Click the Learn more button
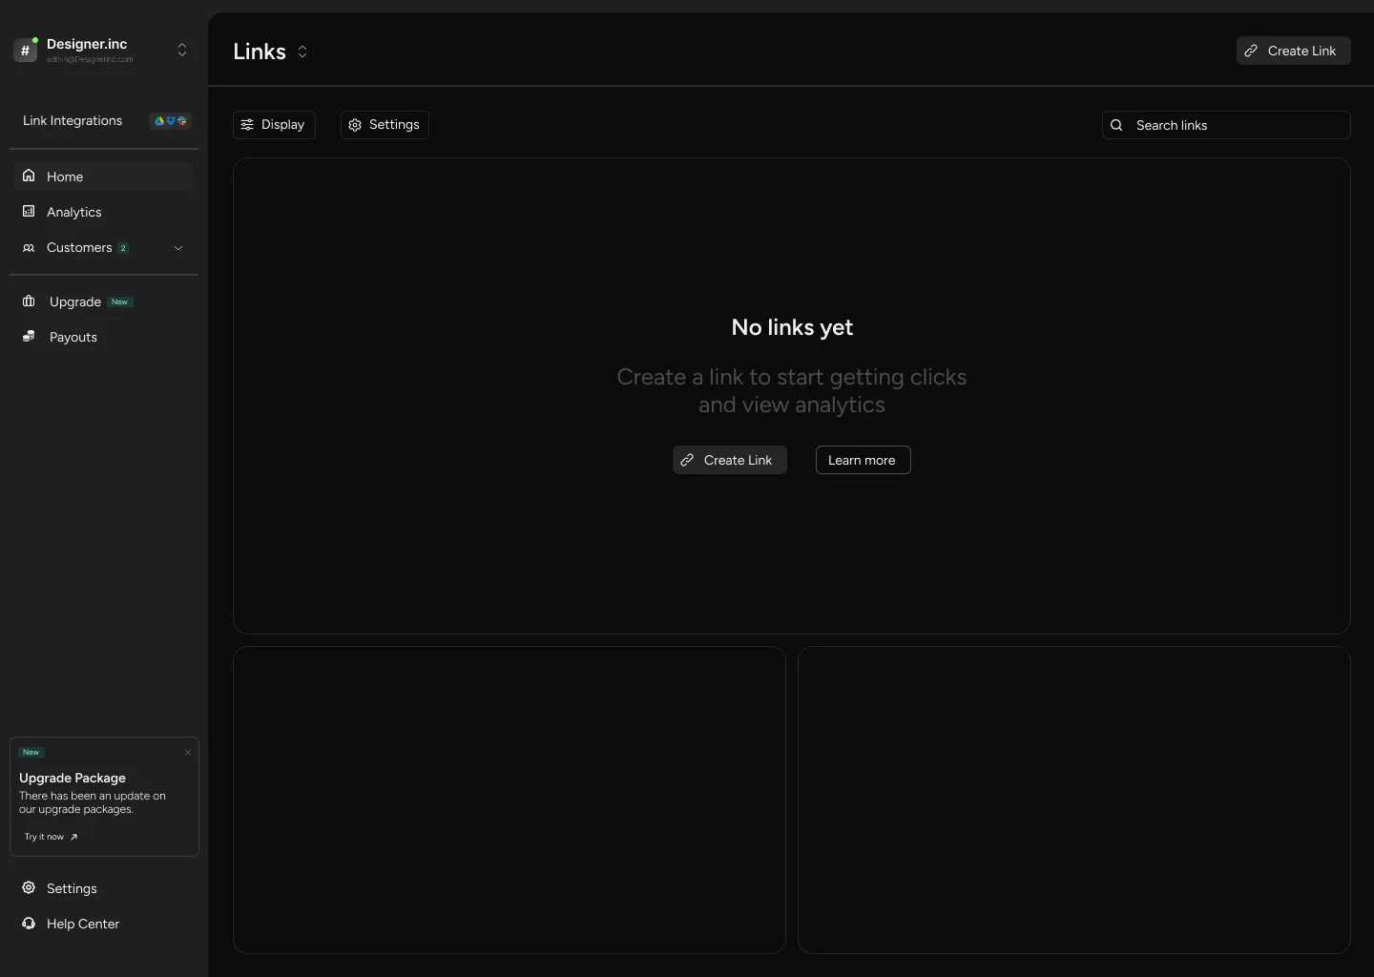This screenshot has width=1374, height=977. tap(864, 460)
